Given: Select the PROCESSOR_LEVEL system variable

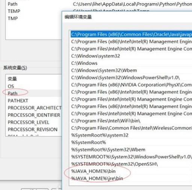Looking at the screenshot, I should point(29,122).
